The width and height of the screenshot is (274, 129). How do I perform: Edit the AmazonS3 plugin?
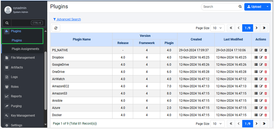tap(261, 94)
